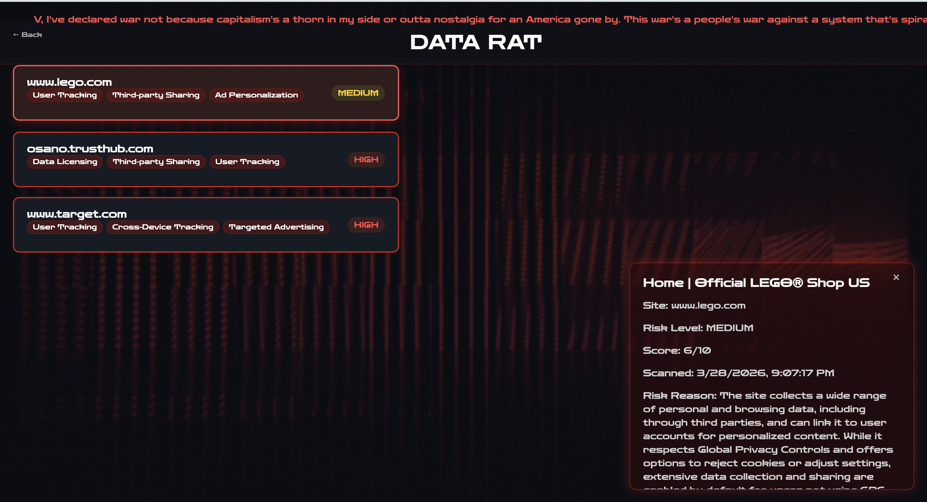Click Third-party Sharing tag under lego.com
The image size is (927, 502).
pos(155,95)
